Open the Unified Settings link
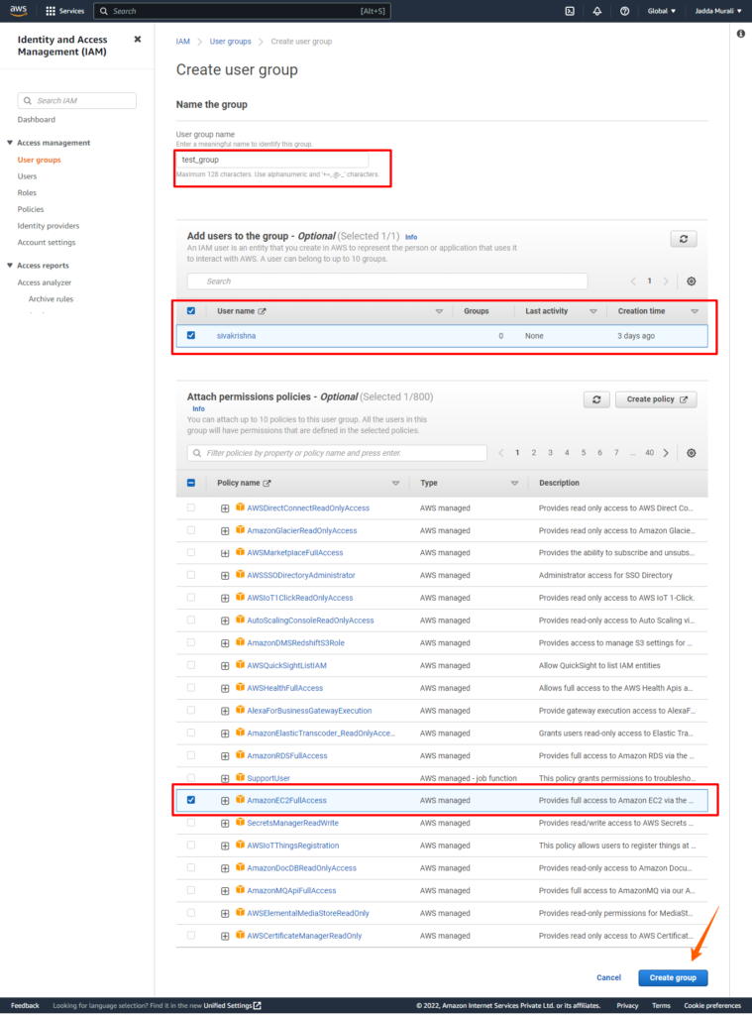Screen dimensions: 752x1015 point(232,1005)
